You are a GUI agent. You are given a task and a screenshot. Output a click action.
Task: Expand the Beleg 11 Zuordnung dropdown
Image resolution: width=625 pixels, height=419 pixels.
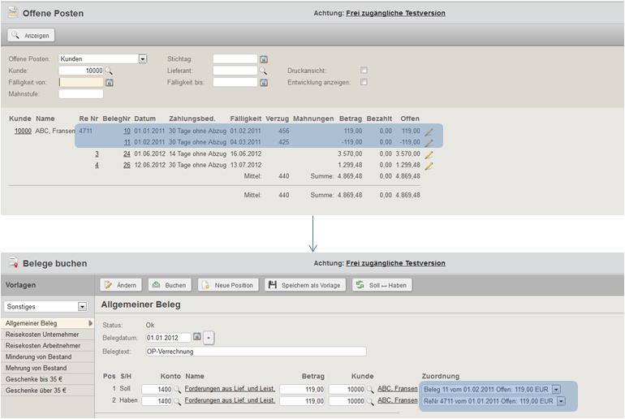point(556,389)
